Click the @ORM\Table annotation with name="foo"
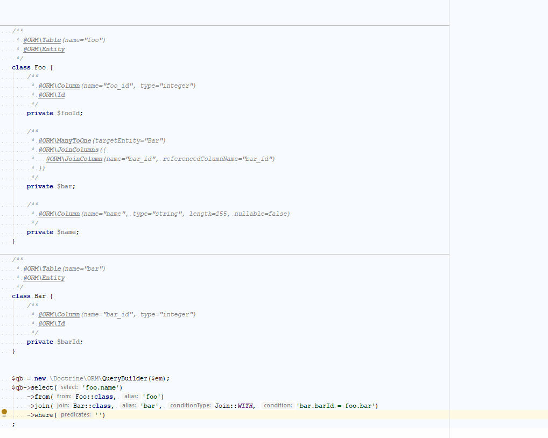Viewport: 548px width, 438px height. [x=42, y=40]
